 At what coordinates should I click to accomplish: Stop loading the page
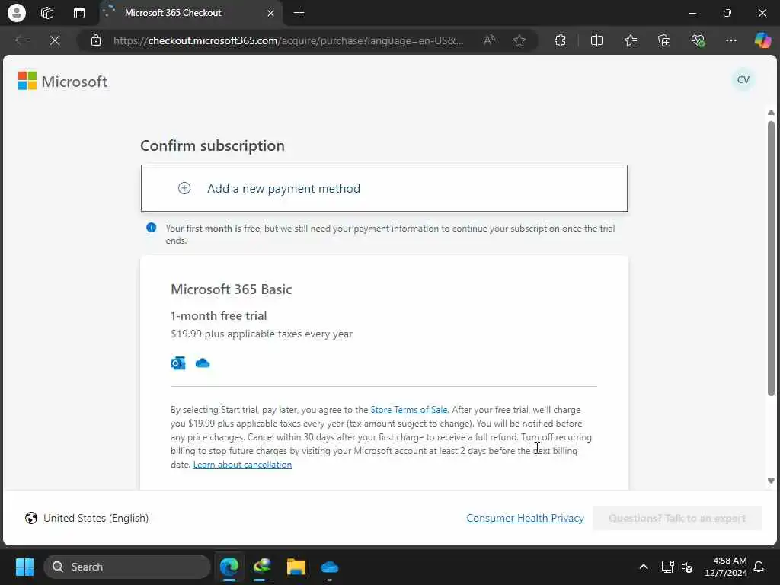[55, 40]
